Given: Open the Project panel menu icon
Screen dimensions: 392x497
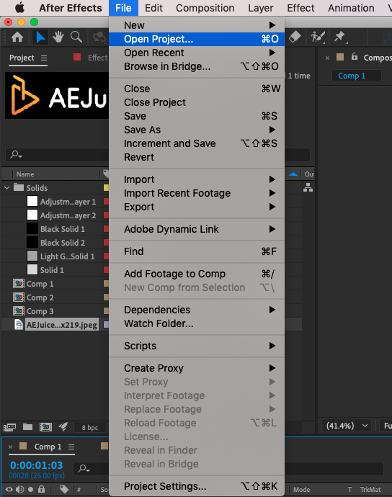Looking at the screenshot, I should [x=44, y=58].
